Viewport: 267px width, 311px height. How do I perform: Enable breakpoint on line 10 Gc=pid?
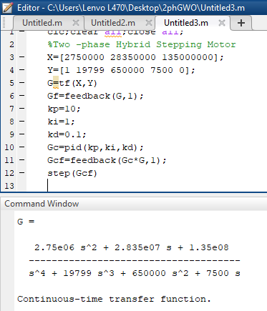pyautogui.click(x=21, y=147)
